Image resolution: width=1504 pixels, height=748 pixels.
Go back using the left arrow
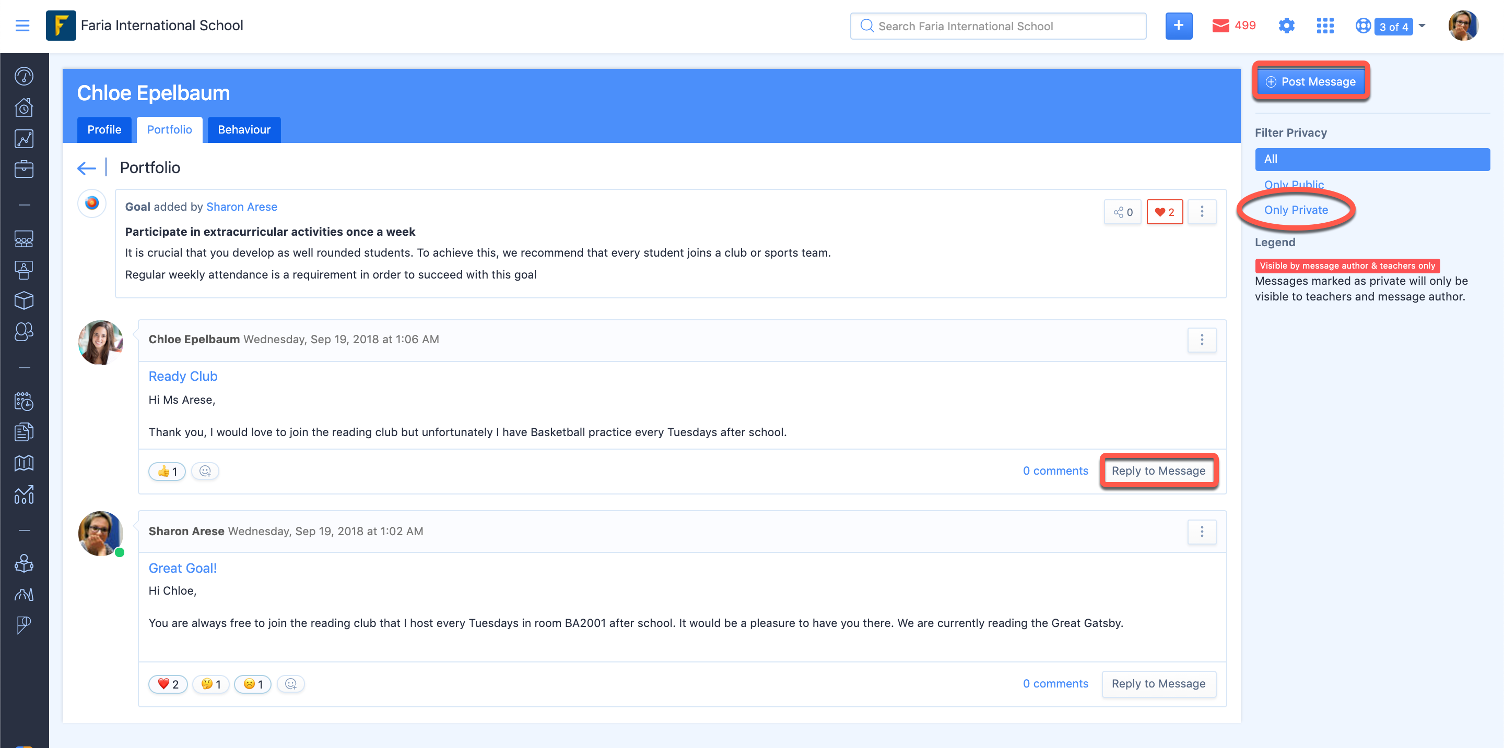click(86, 168)
